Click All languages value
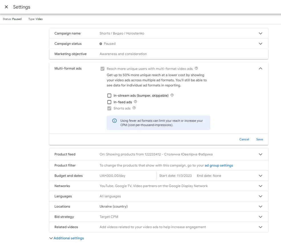Screen dimensions: 281x243 (x=110, y=196)
